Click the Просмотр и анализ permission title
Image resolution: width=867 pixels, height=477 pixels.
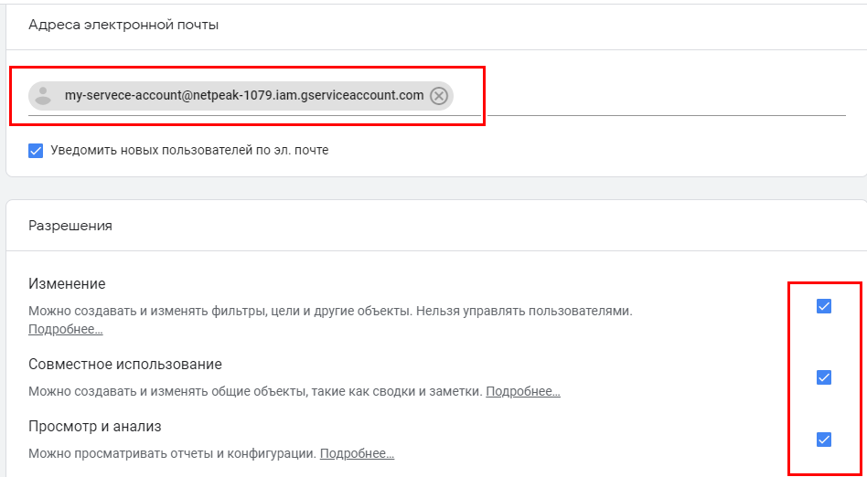(94, 427)
